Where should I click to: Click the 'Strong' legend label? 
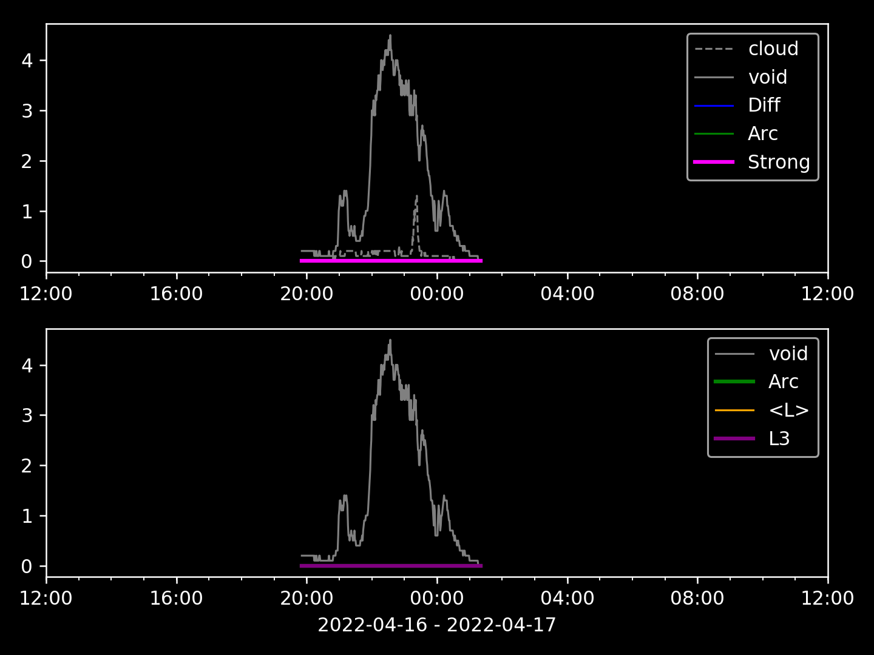pyautogui.click(x=779, y=162)
